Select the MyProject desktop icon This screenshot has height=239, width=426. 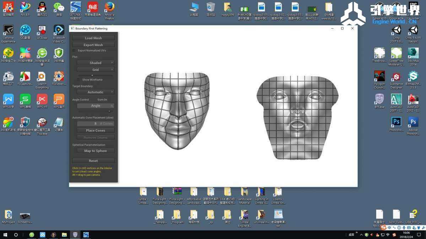click(8, 217)
